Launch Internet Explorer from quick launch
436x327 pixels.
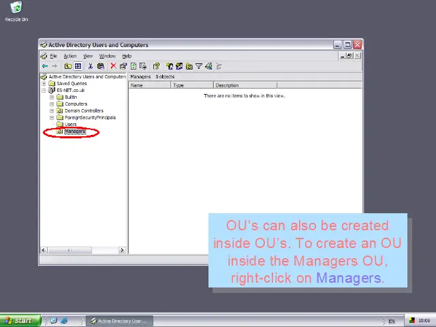pyautogui.click(x=64, y=321)
